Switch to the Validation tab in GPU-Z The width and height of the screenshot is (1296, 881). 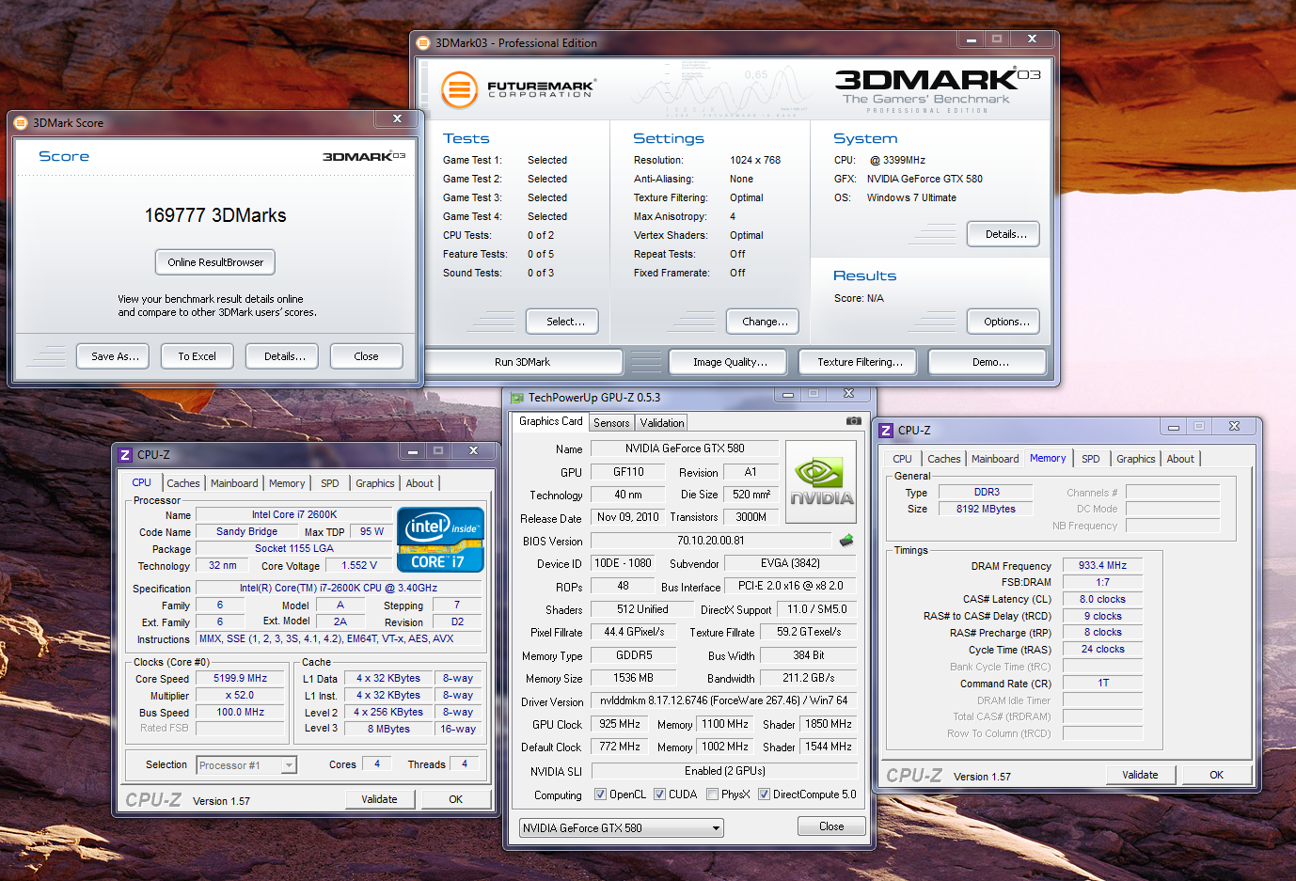click(662, 423)
